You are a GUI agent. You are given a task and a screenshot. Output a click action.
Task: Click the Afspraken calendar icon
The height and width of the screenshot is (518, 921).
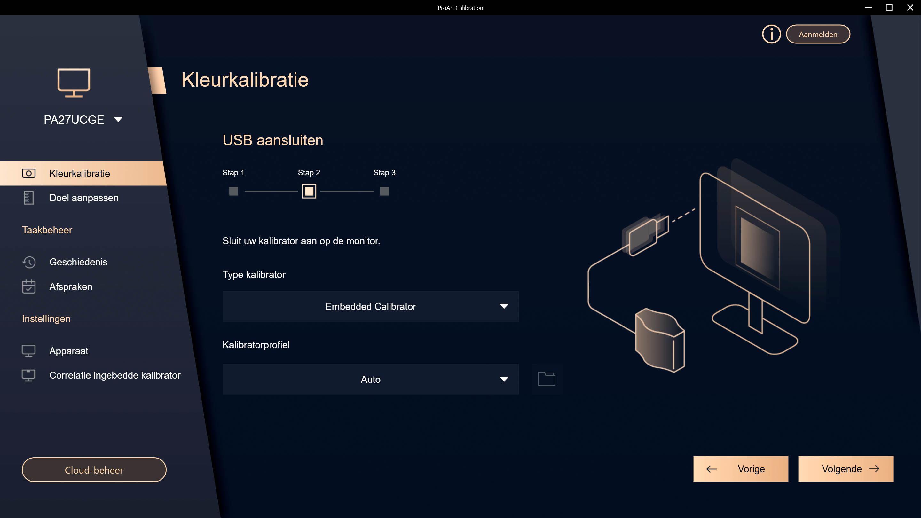tap(28, 287)
